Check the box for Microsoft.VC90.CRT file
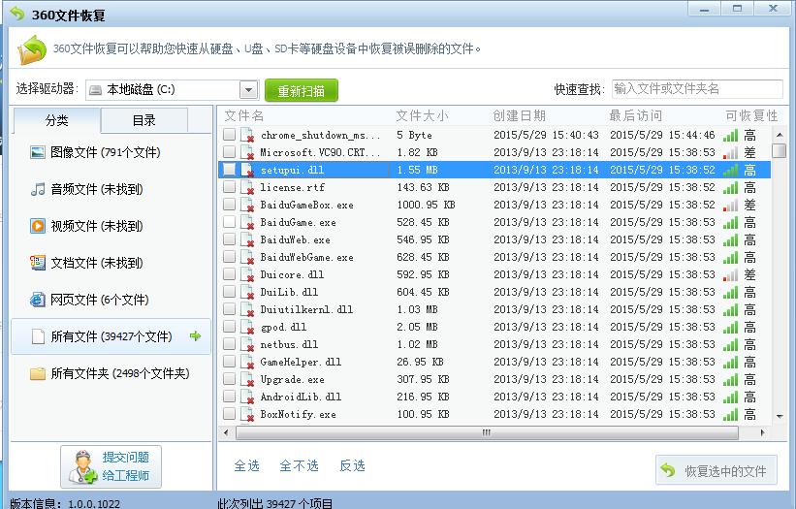Image resolution: width=796 pixels, height=509 pixels. coord(230,152)
